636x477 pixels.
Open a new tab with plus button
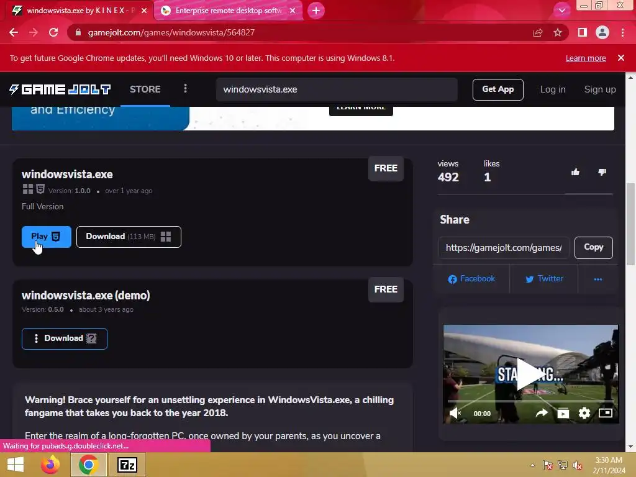[316, 11]
